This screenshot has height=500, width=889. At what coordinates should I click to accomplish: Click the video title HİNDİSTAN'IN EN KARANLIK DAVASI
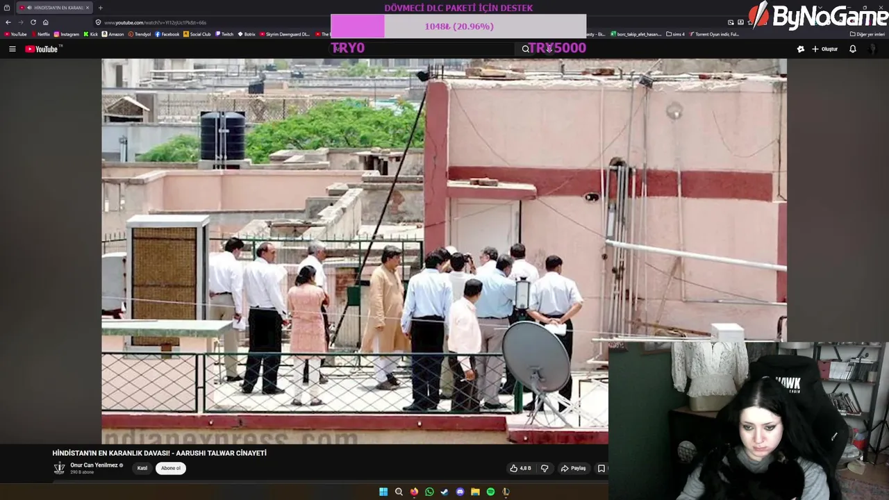click(160, 453)
